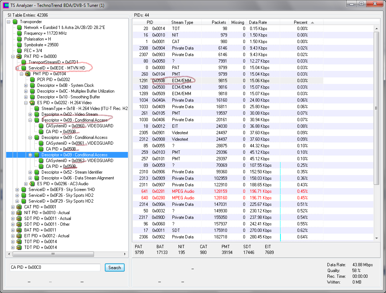386x293 pixels.
Task: Expand the CAT PID = 0x0001 node
Action: 13,207
